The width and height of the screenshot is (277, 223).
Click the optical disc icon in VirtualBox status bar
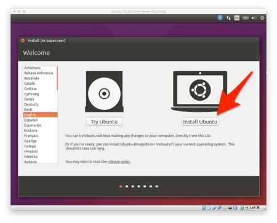(209, 208)
